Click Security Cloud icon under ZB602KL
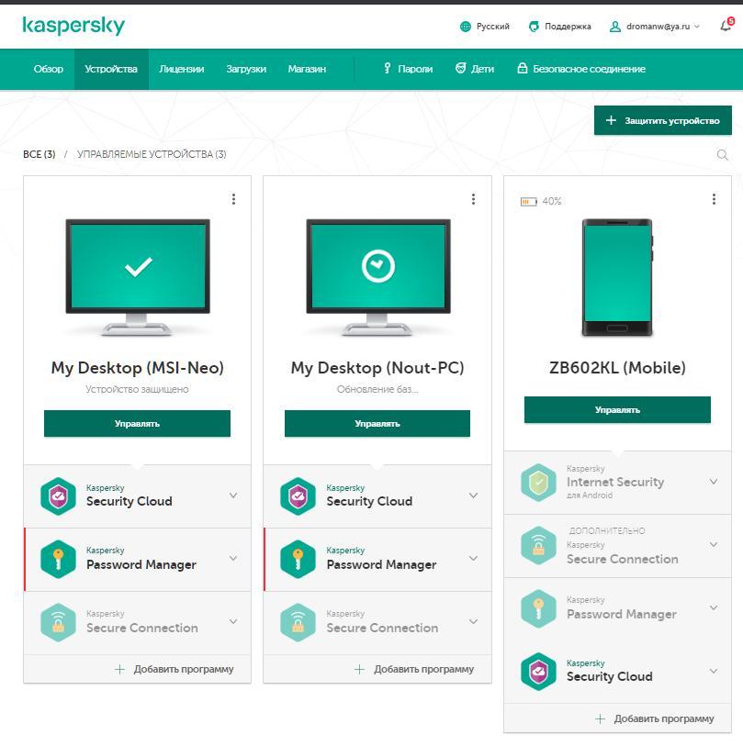This screenshot has width=743, height=746. tap(538, 672)
